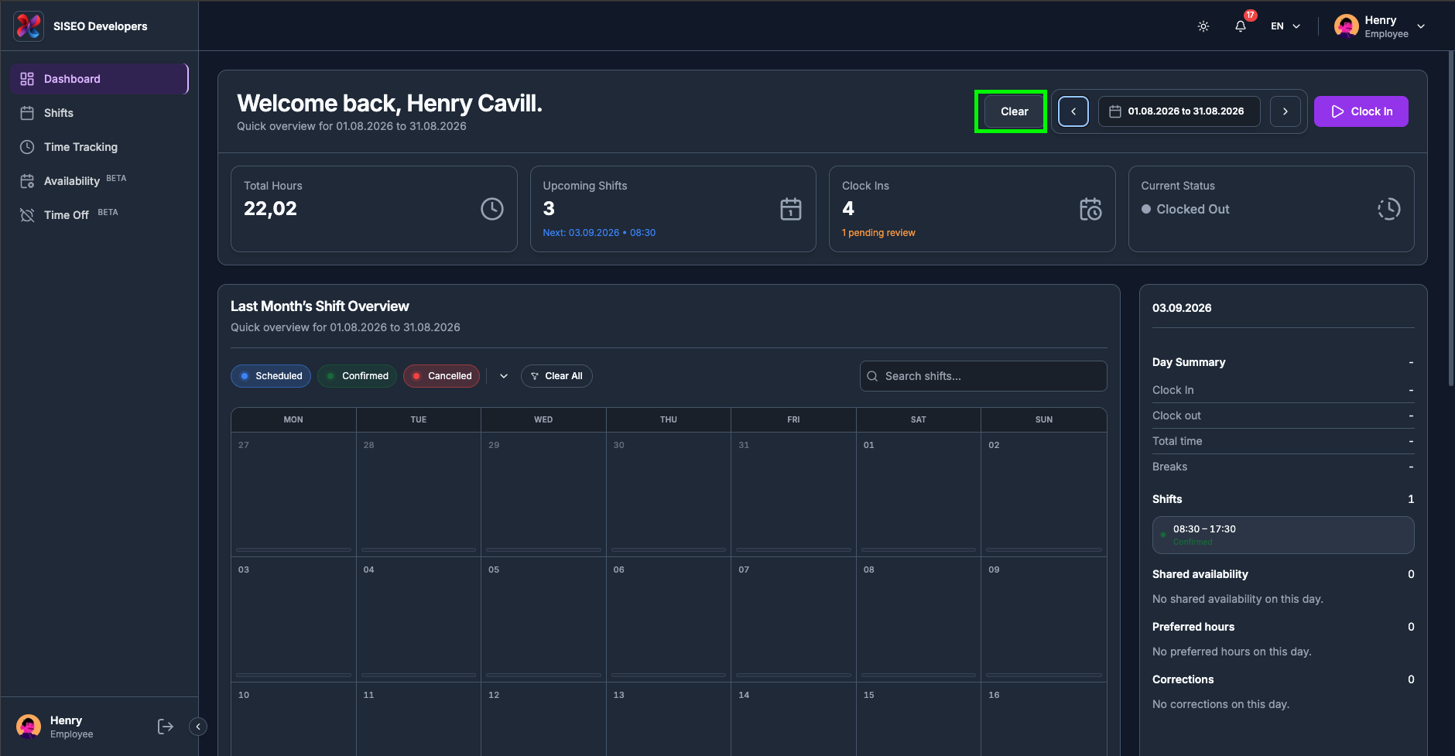Click the search magnifier icon
The height and width of the screenshot is (756, 1455).
pos(872,376)
